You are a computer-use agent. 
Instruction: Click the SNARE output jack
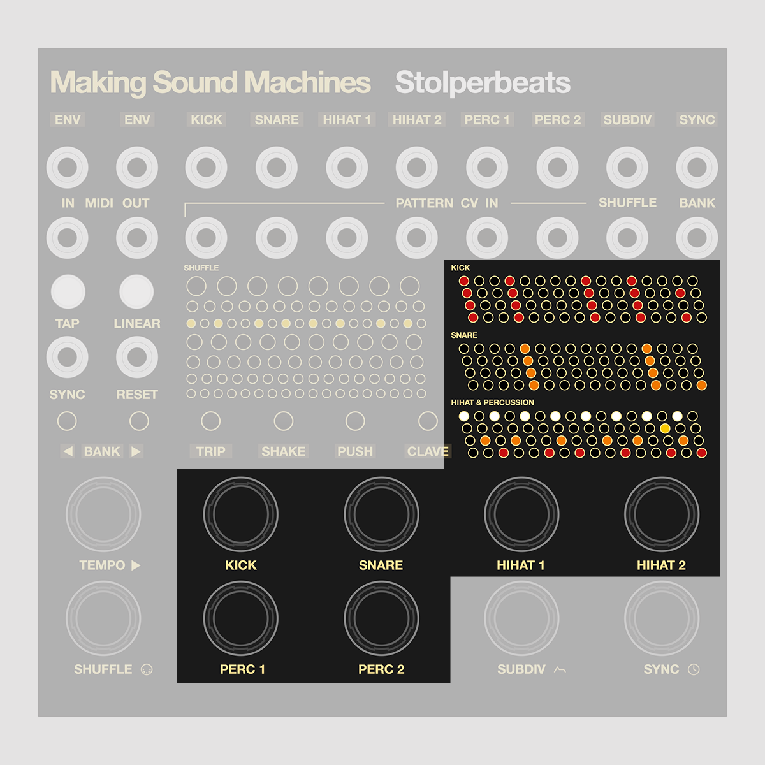tap(277, 168)
